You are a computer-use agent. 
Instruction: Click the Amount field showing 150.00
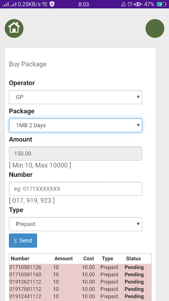click(x=75, y=154)
